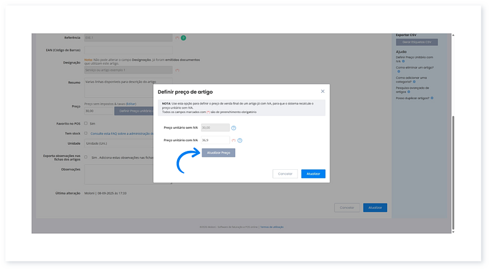Click help icon beside Preço unitário com IVA
This screenshot has height=270, width=490.
[x=240, y=140]
